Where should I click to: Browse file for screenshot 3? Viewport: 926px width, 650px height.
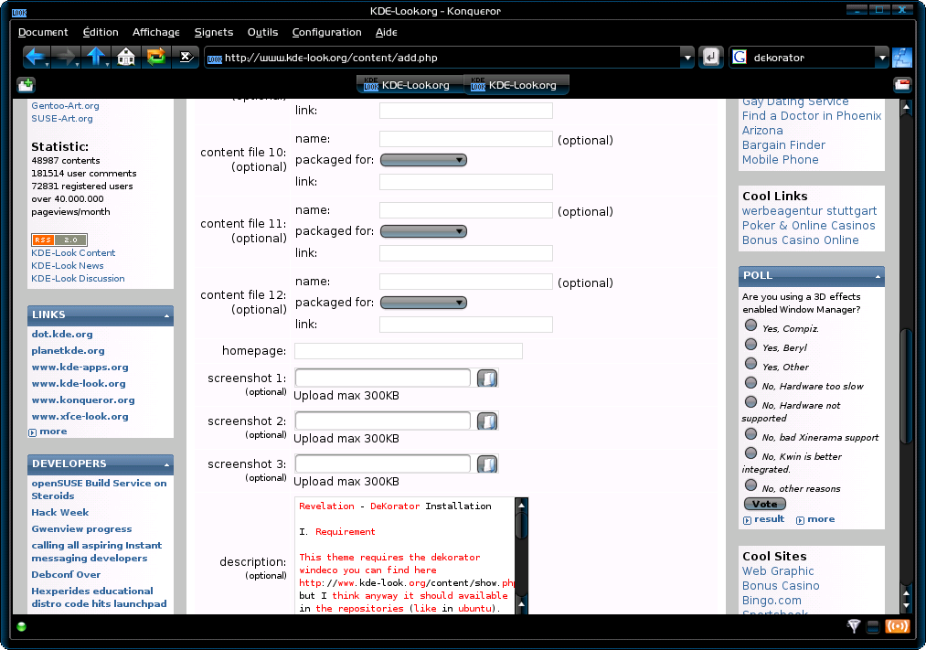(x=487, y=464)
